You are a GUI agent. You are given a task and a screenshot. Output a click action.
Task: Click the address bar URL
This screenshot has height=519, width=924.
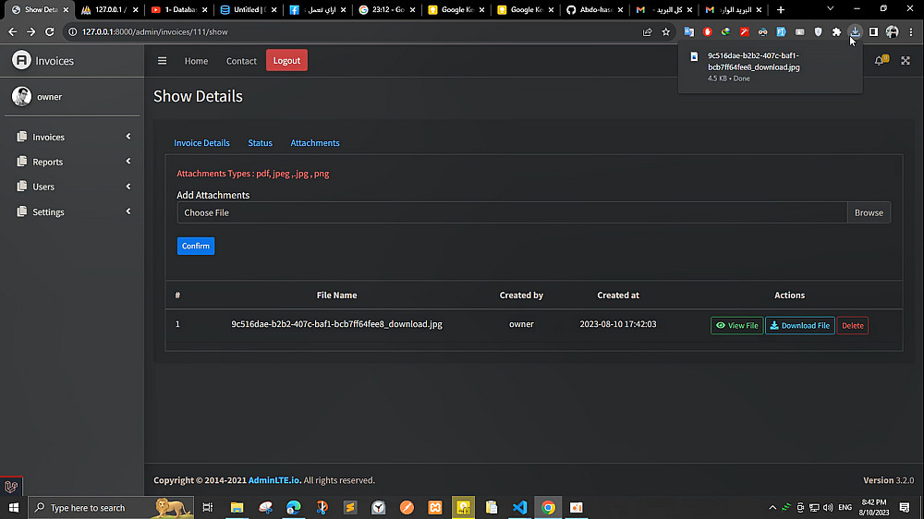pos(155,31)
